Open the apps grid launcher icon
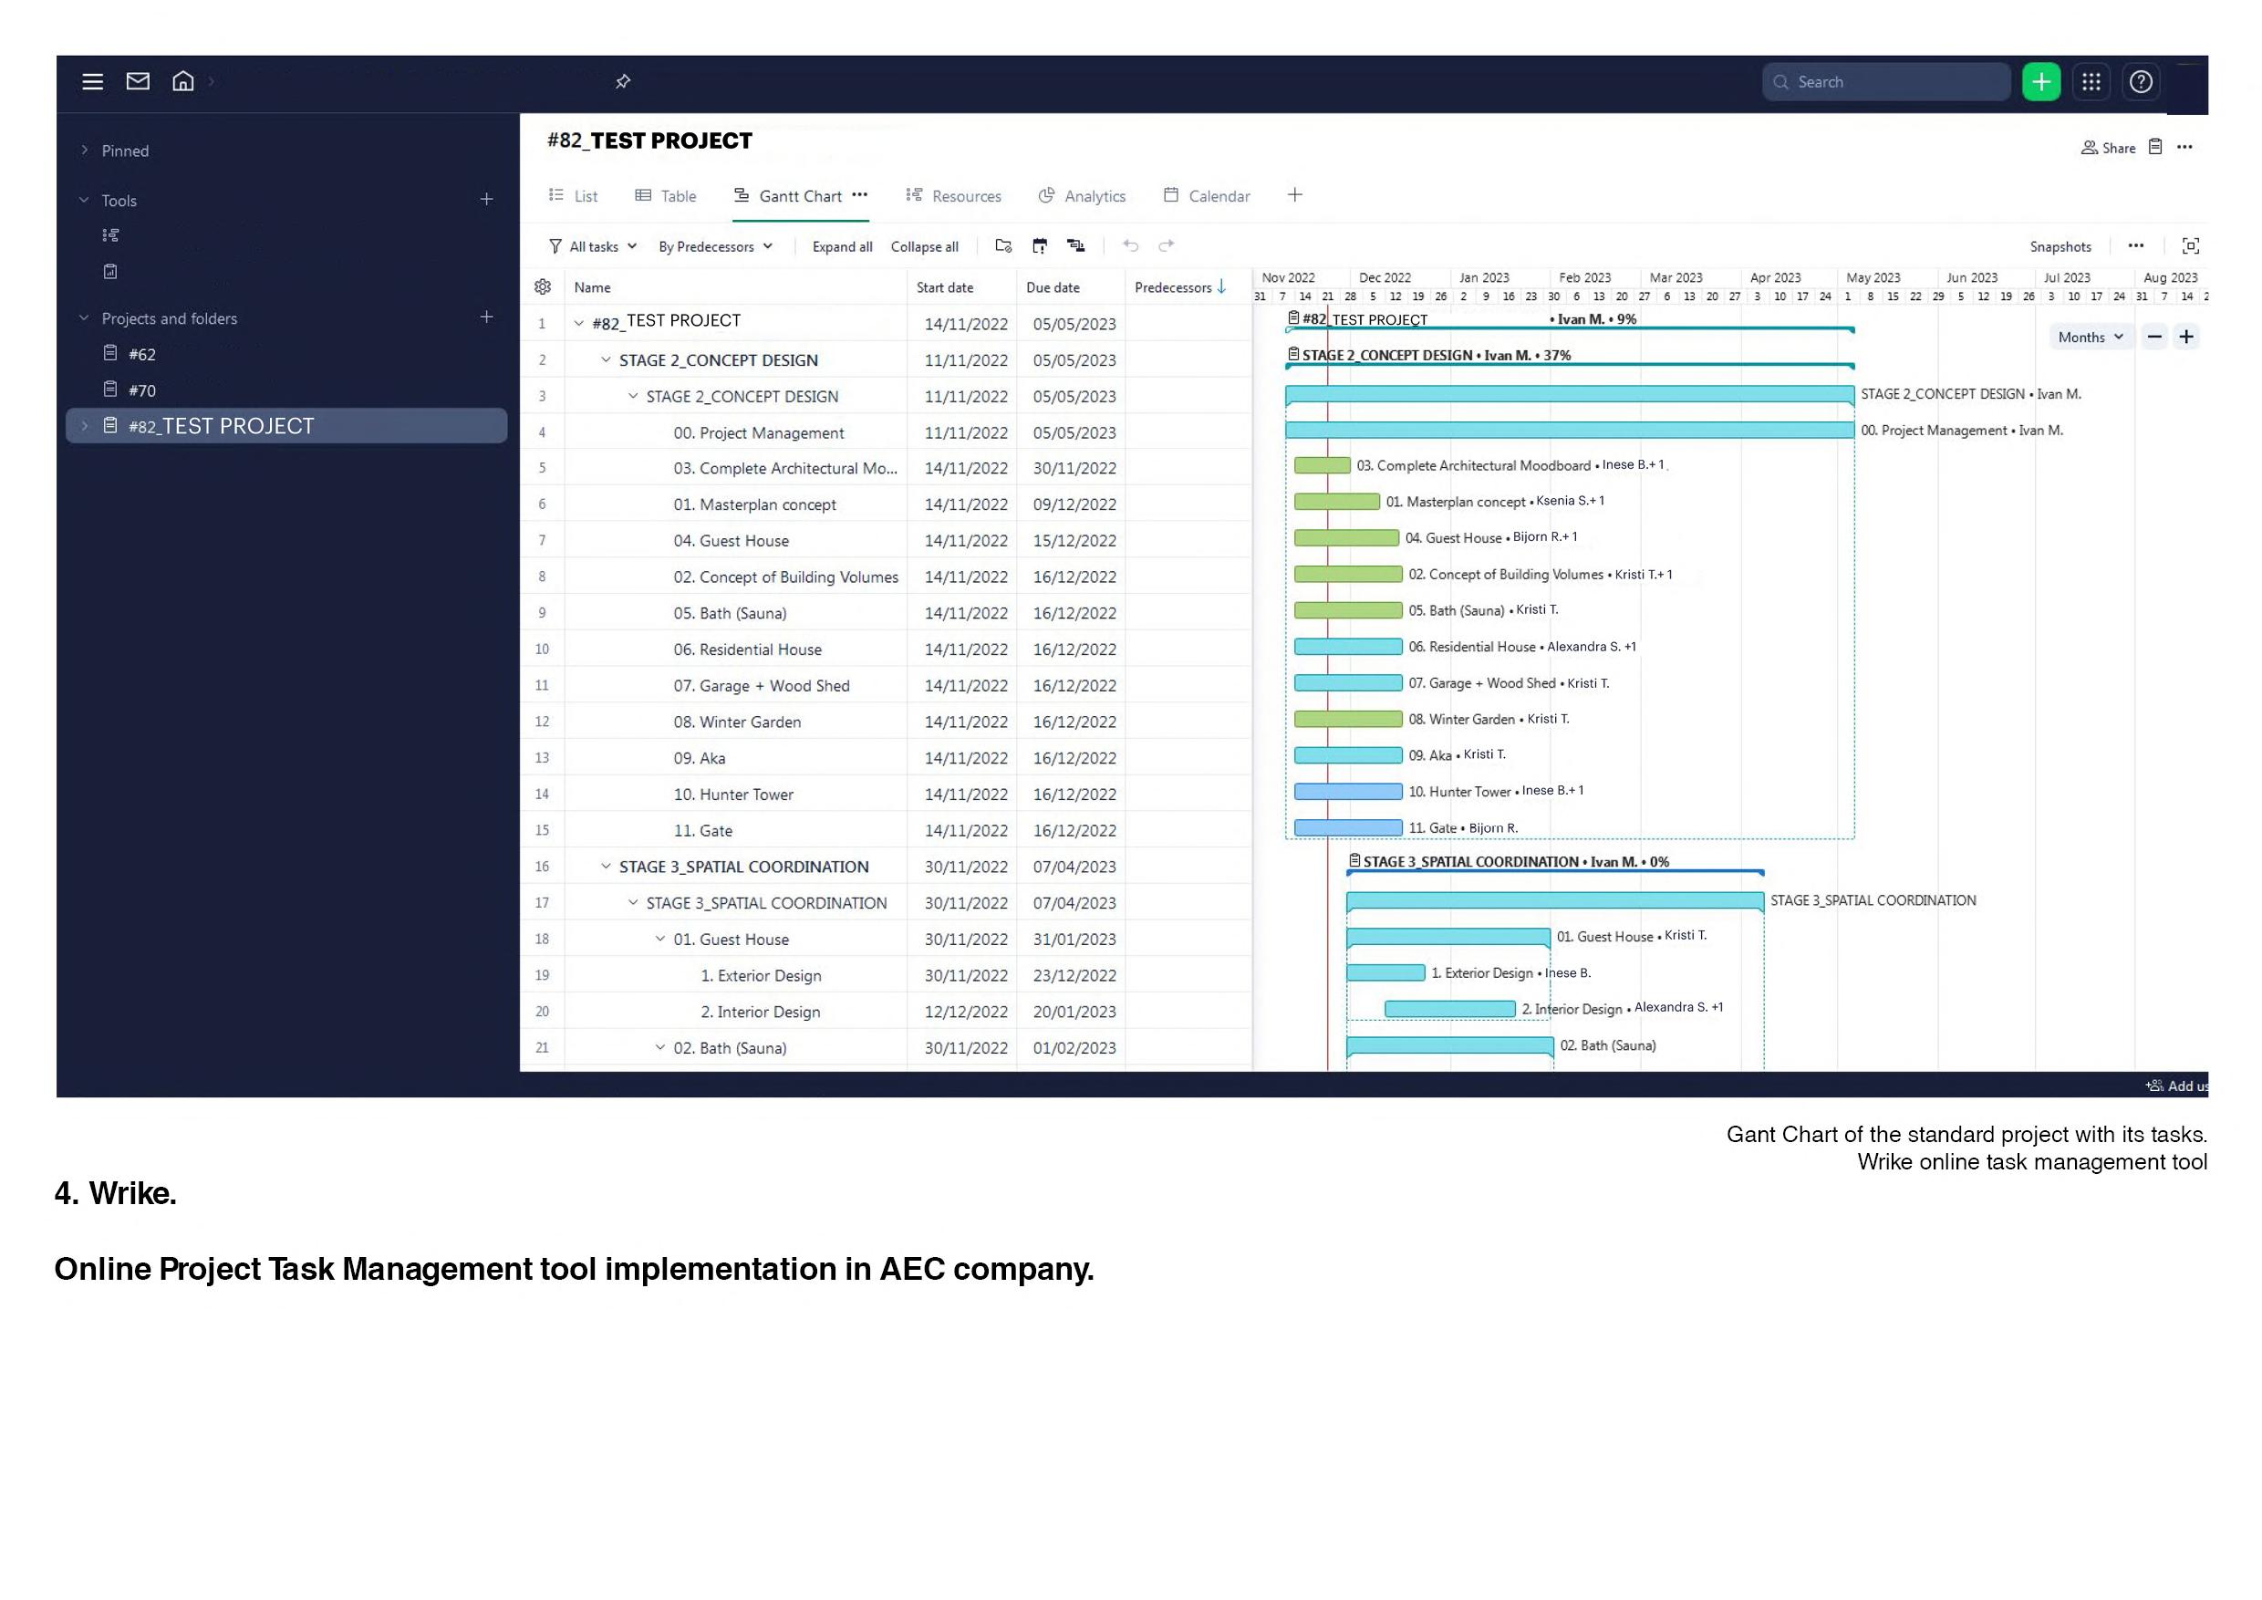 (2091, 82)
